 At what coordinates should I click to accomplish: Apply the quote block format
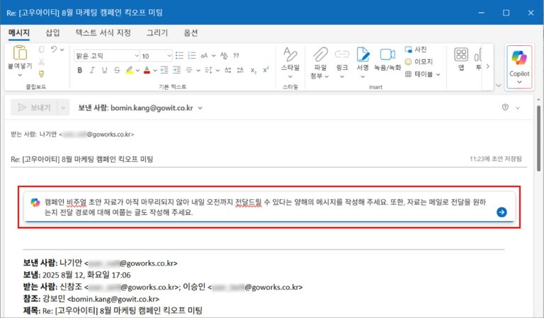[237, 55]
